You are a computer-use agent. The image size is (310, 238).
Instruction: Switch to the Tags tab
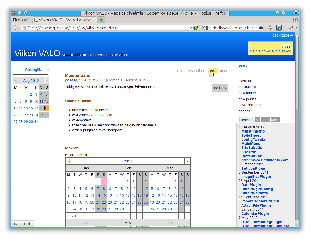265,120
